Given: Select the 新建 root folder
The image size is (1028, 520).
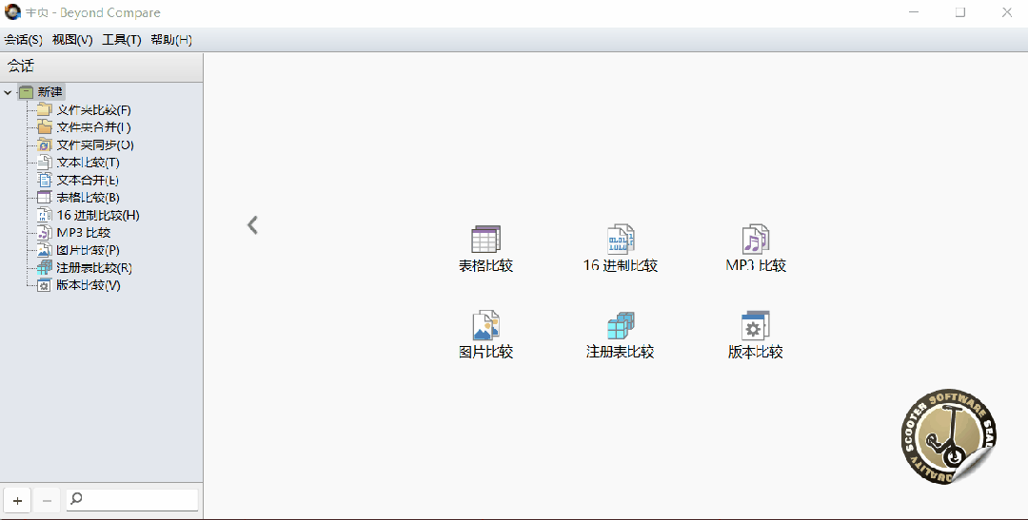Looking at the screenshot, I should point(41,92).
